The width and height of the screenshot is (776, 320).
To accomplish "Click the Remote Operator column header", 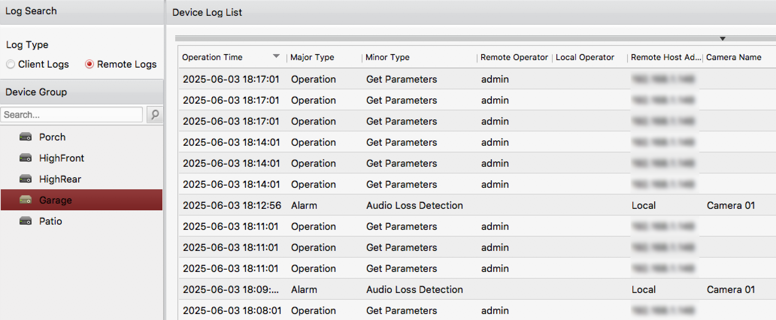I will (x=514, y=57).
